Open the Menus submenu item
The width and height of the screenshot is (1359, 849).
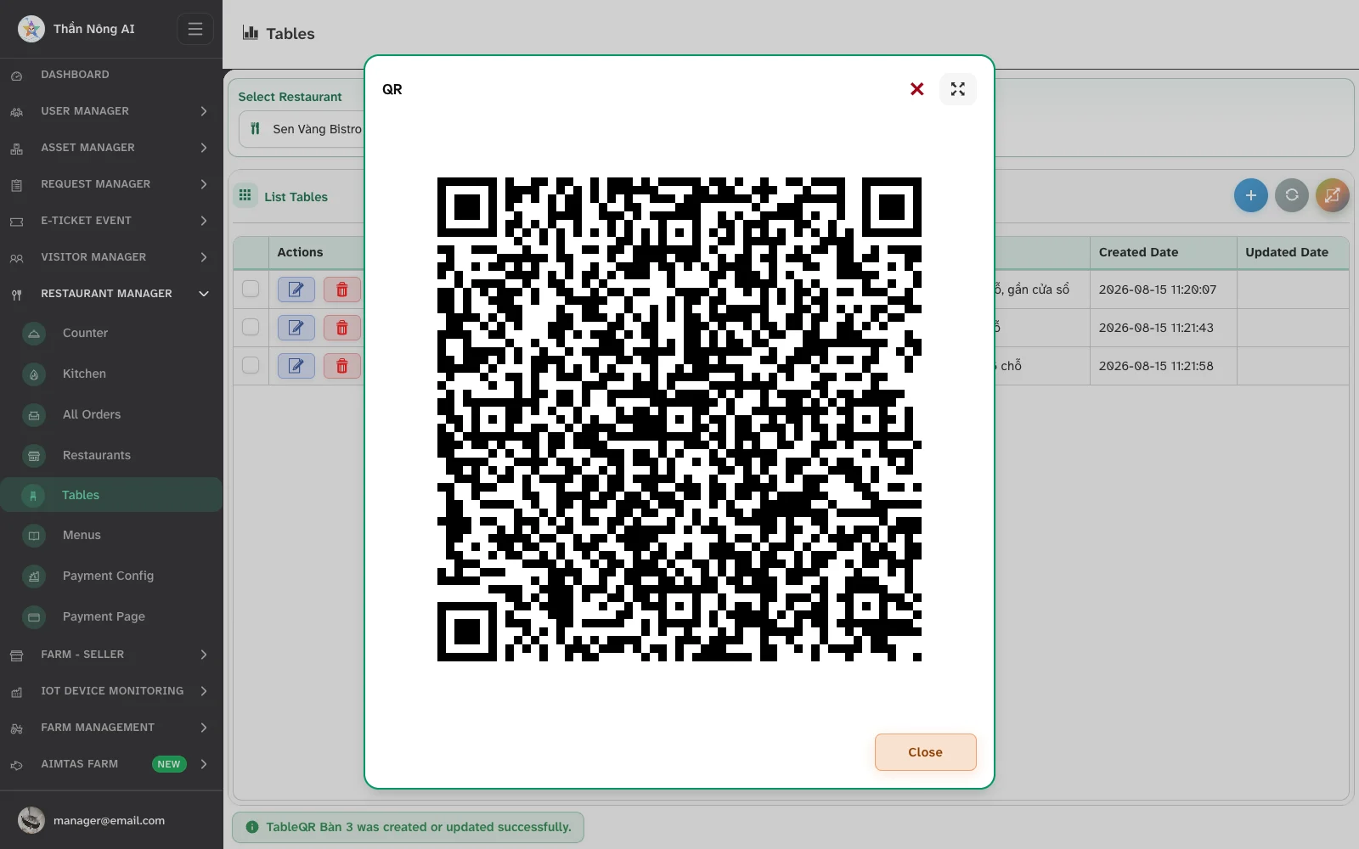tap(111, 535)
